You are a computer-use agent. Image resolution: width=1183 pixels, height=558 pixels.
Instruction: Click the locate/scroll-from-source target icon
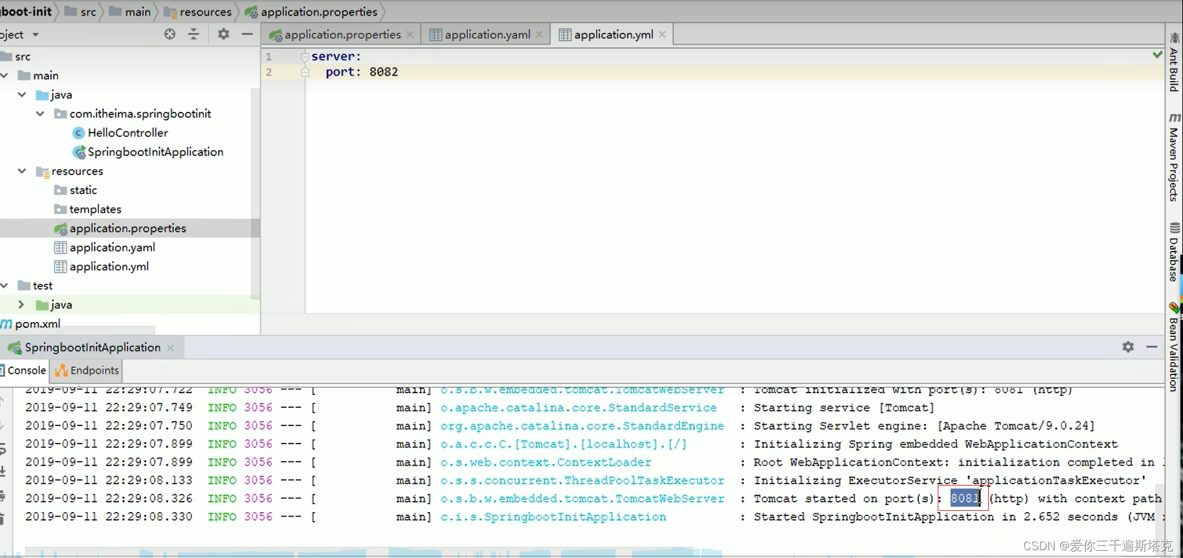click(x=170, y=34)
